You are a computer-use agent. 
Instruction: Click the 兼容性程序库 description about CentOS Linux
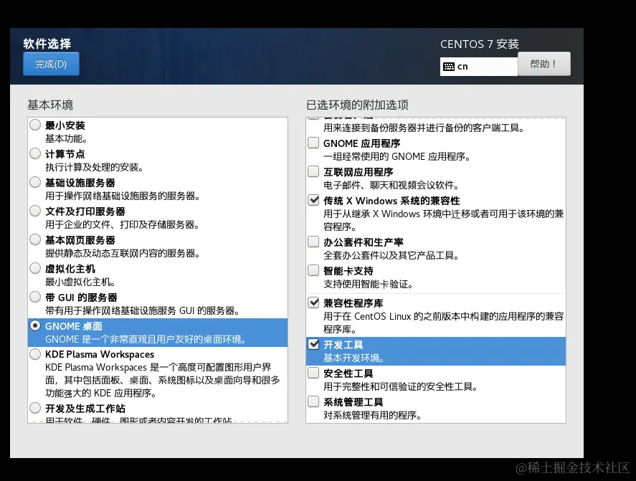tap(443, 323)
